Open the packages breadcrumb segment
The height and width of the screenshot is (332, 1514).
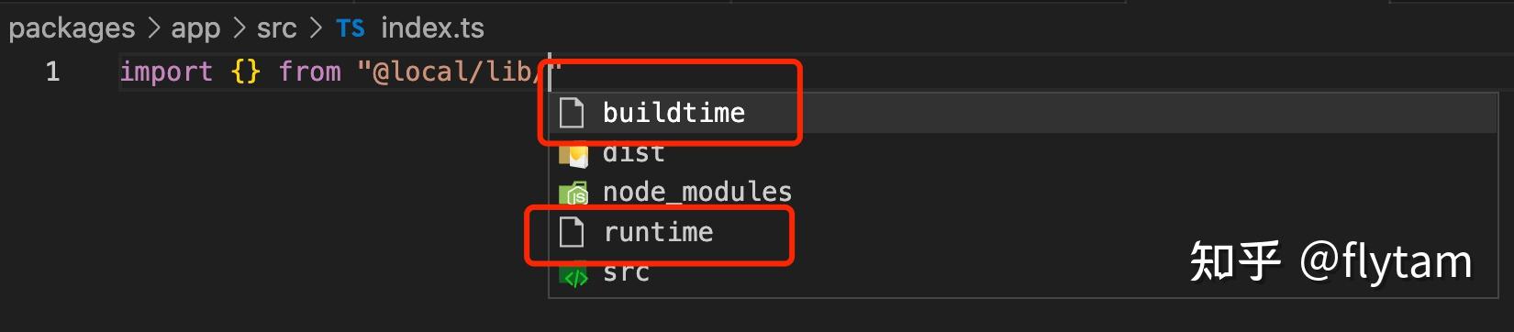pos(72,29)
